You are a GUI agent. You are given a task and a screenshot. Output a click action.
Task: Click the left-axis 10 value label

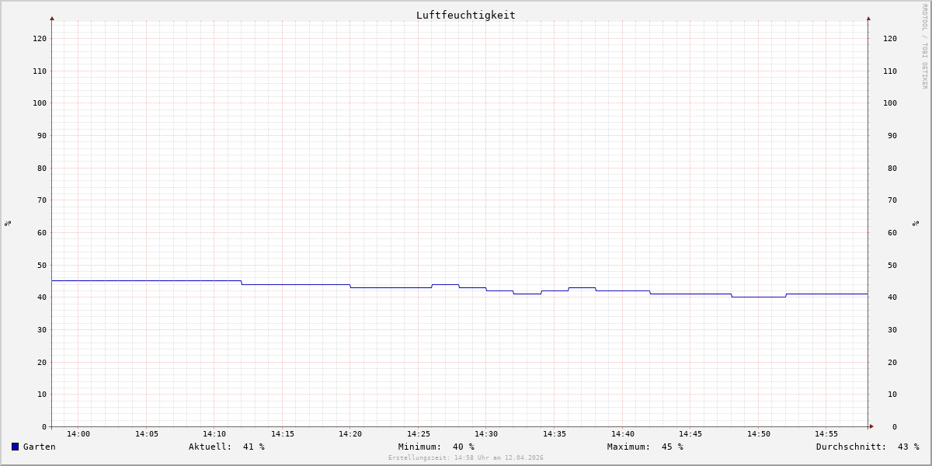point(42,394)
